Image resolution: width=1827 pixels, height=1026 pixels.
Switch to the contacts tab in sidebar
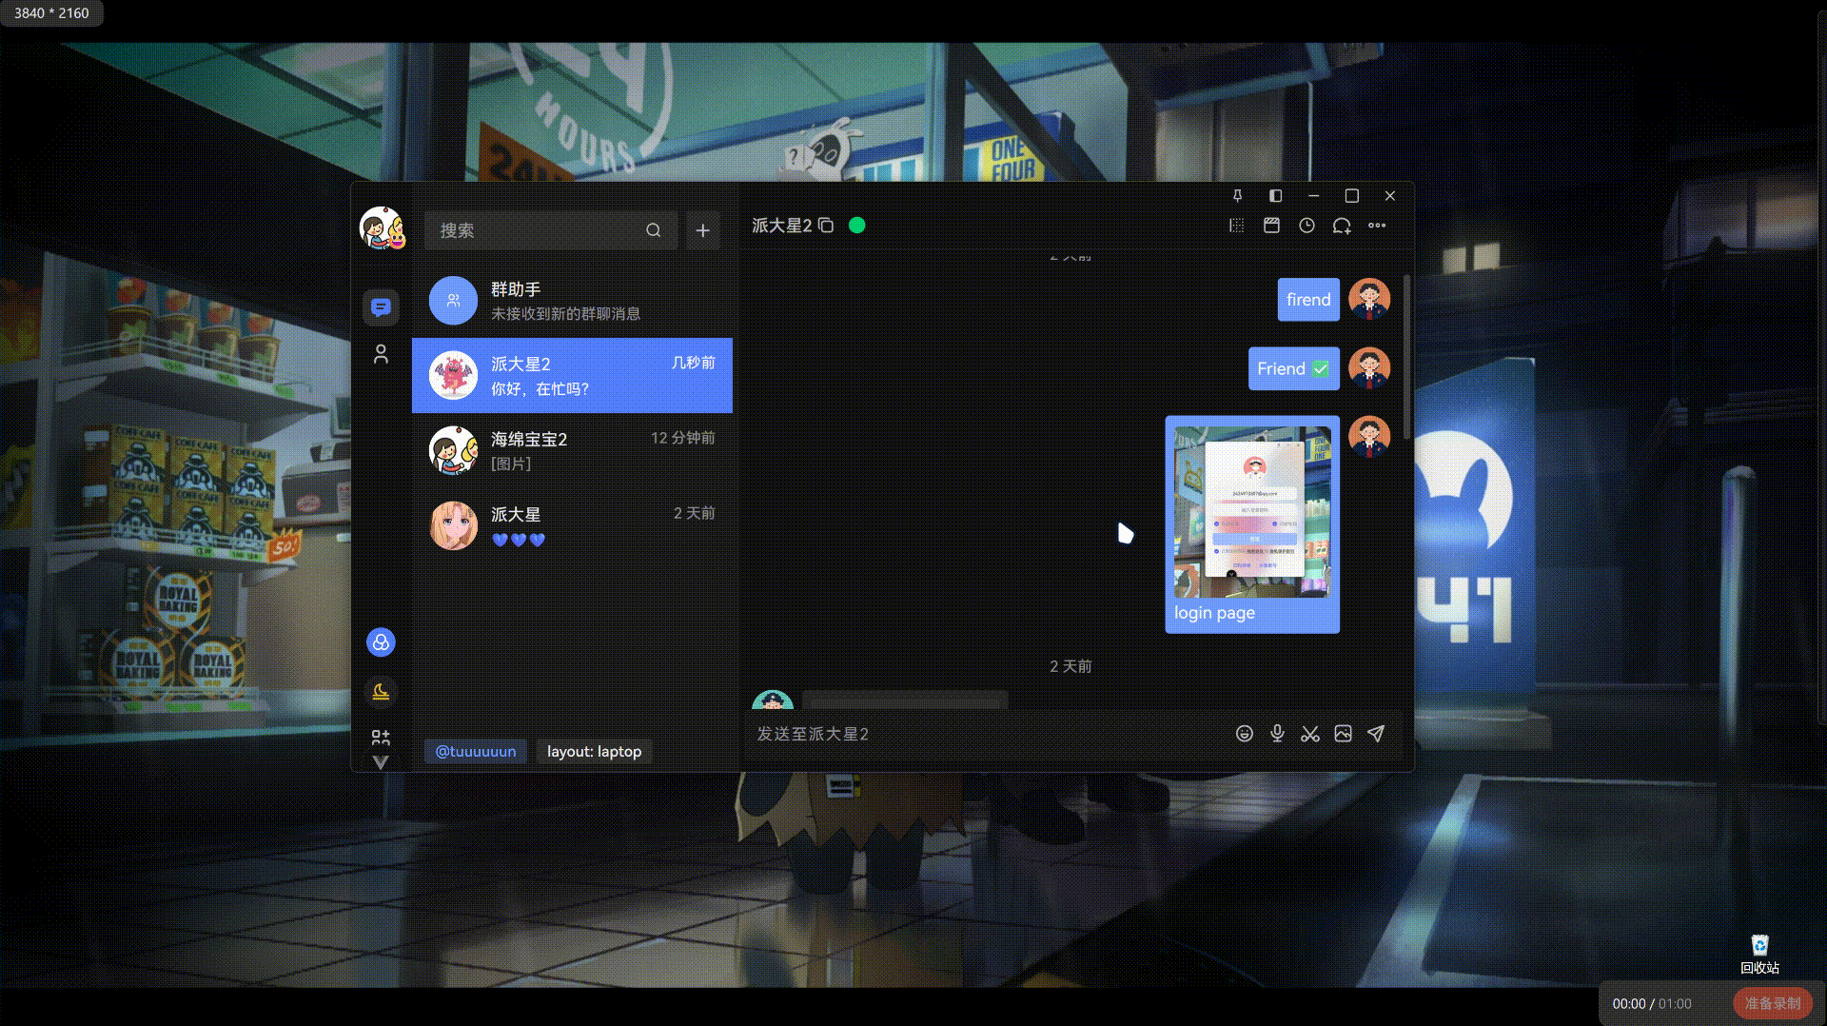[x=381, y=354]
